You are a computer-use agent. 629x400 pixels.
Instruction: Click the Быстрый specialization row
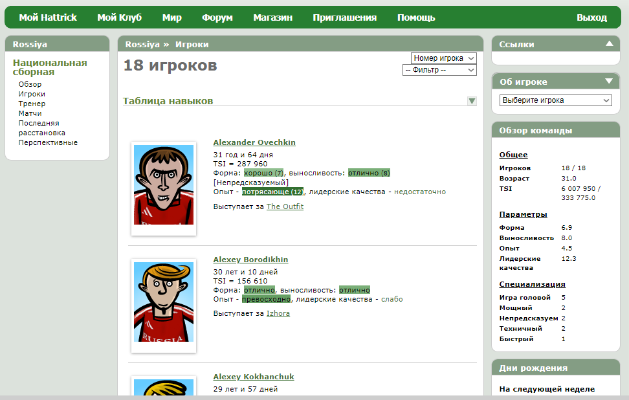tap(533, 339)
